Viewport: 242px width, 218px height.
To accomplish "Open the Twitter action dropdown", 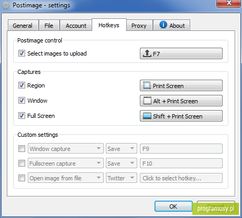I will 122,178.
